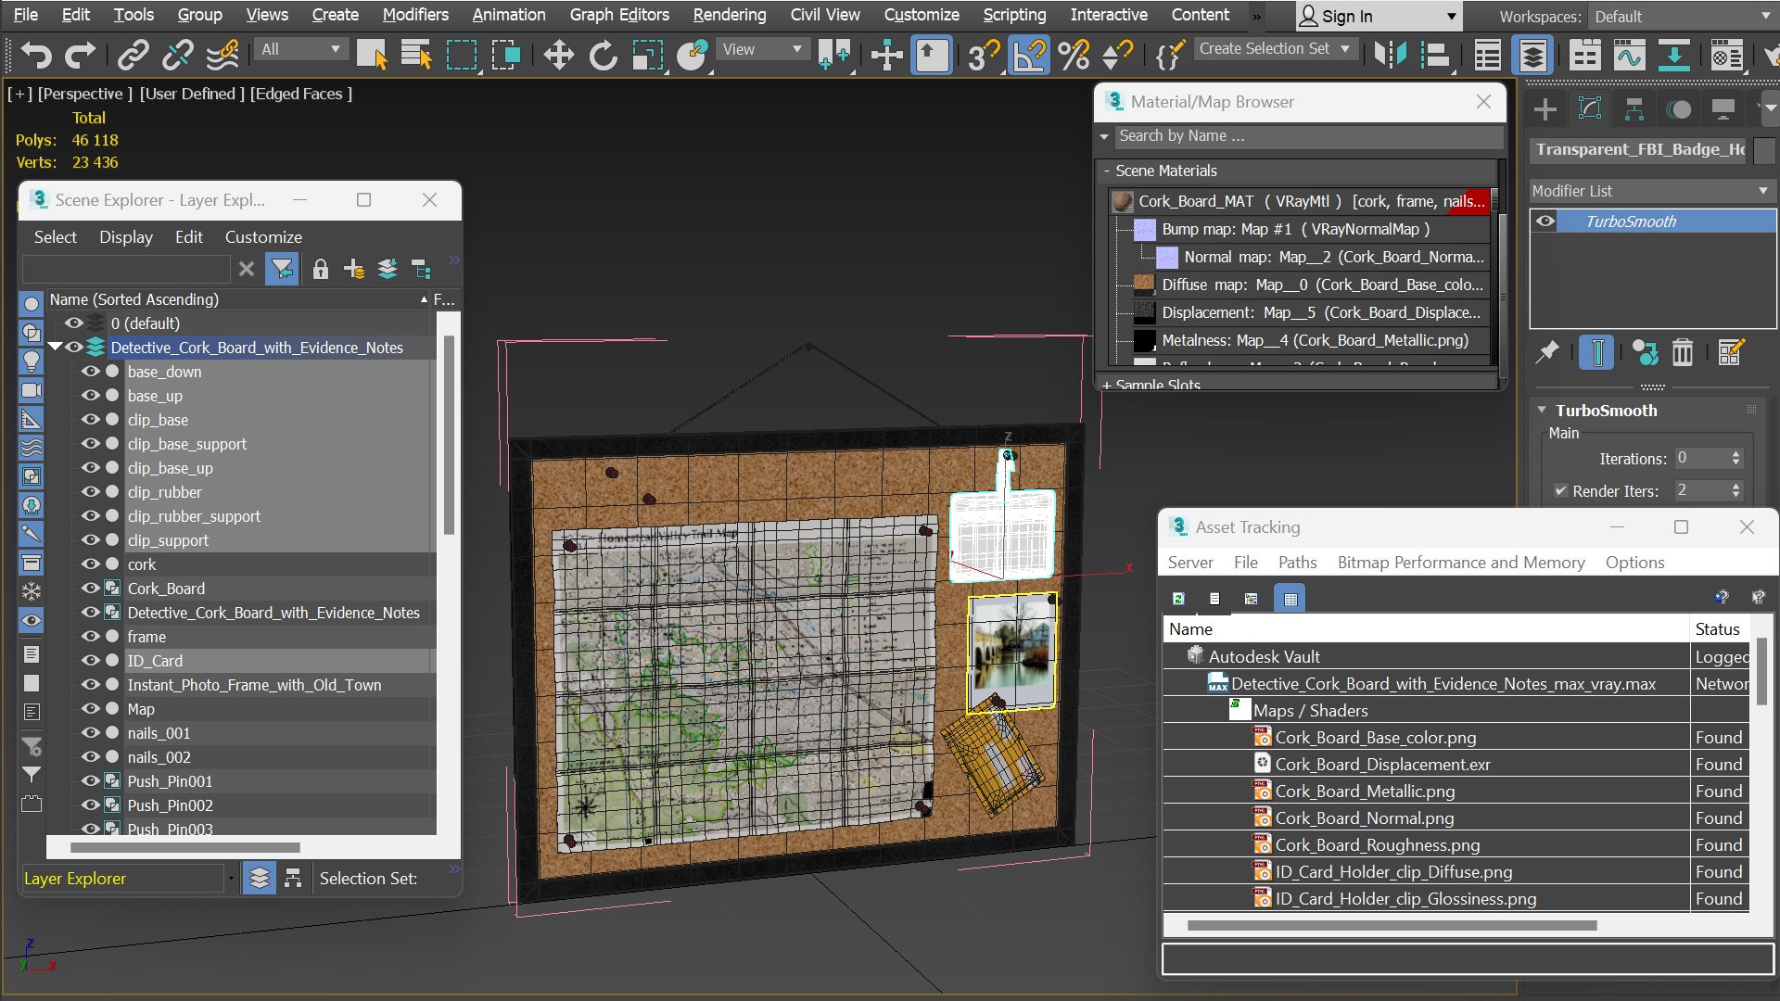This screenshot has height=1001, width=1780.
Task: Toggle the Angle Snap icon
Action: pyautogui.click(x=1029, y=56)
